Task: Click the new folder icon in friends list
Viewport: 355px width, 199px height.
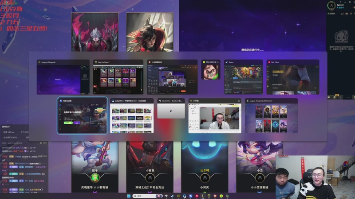Action: (x=347, y=14)
